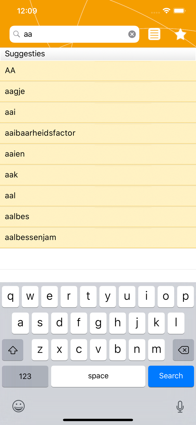
Task: Switch to the 123 numeric keyboard
Action: pyautogui.click(x=25, y=376)
